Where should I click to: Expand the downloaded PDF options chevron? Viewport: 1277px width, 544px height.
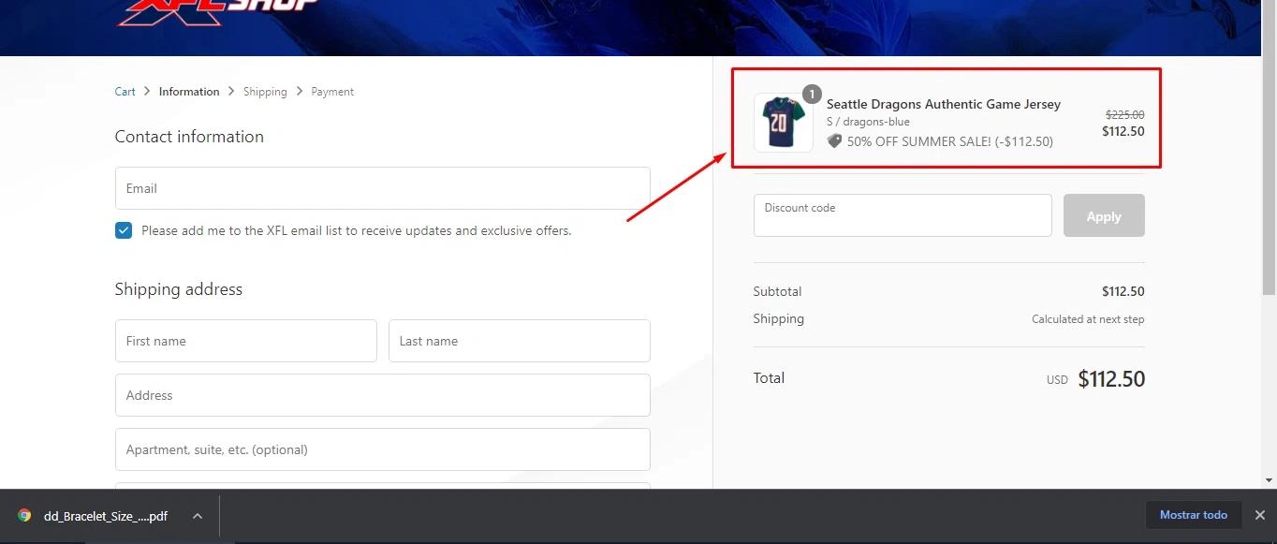198,516
